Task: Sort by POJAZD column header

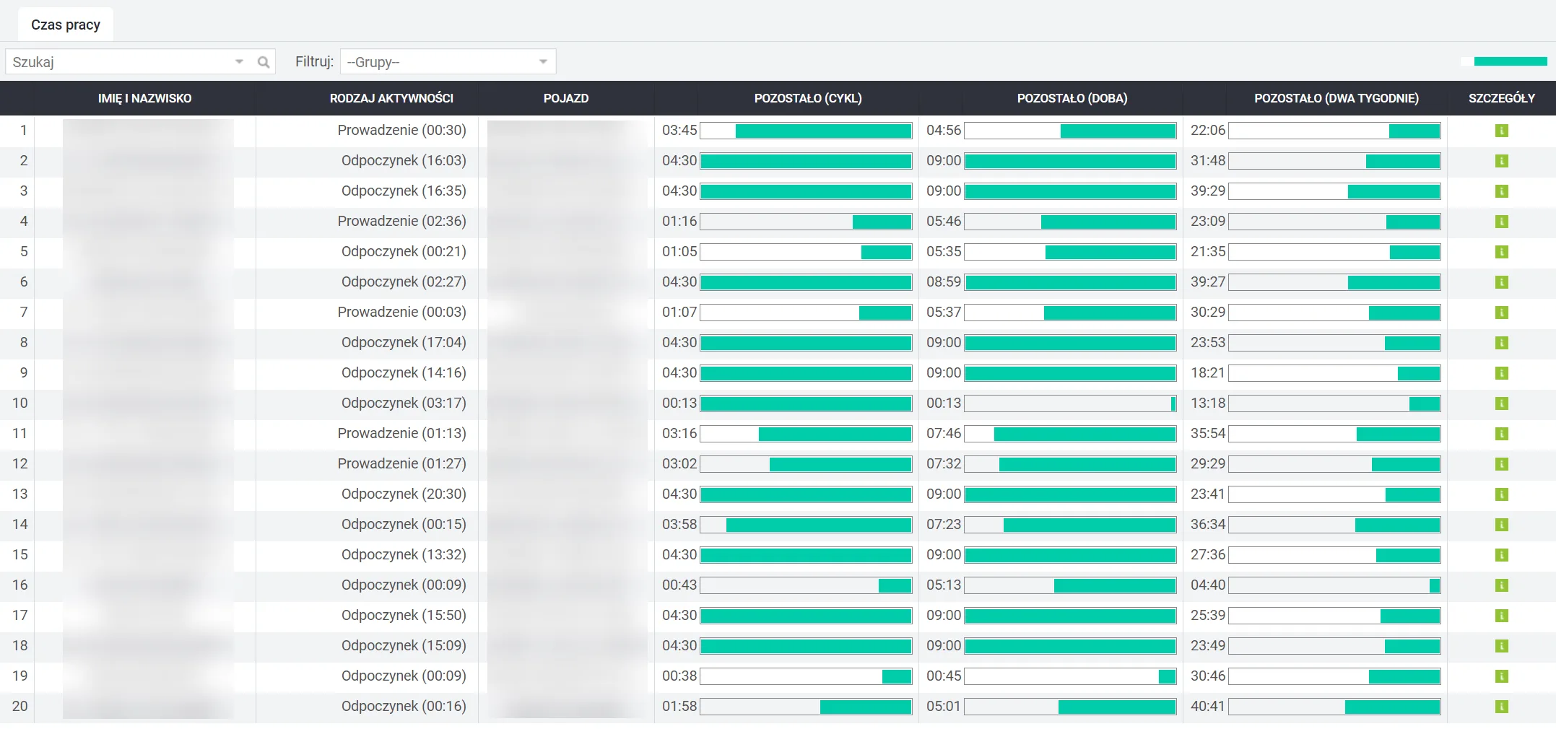Action: coord(566,98)
